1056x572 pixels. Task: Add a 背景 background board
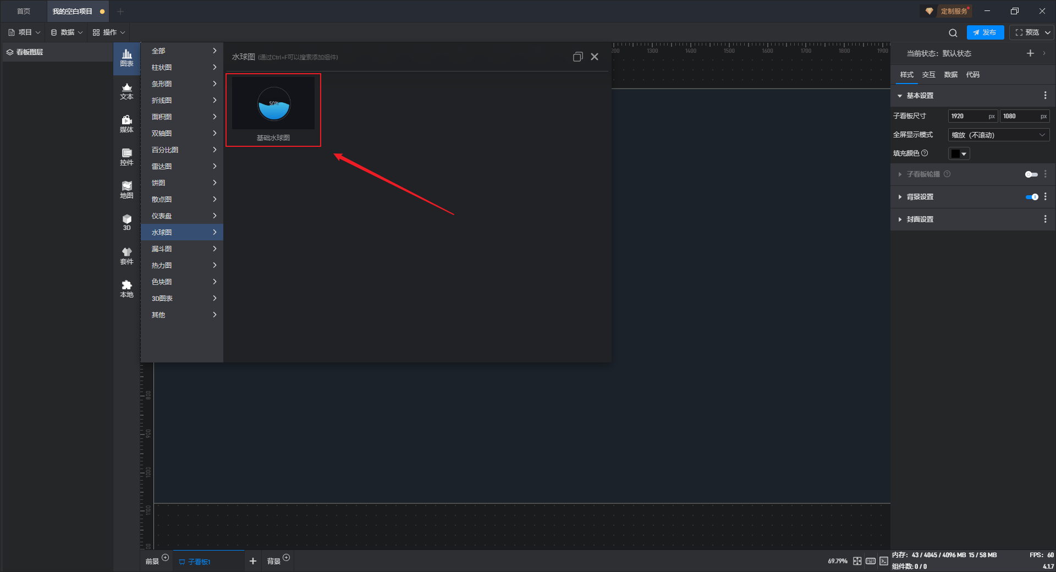click(286, 557)
